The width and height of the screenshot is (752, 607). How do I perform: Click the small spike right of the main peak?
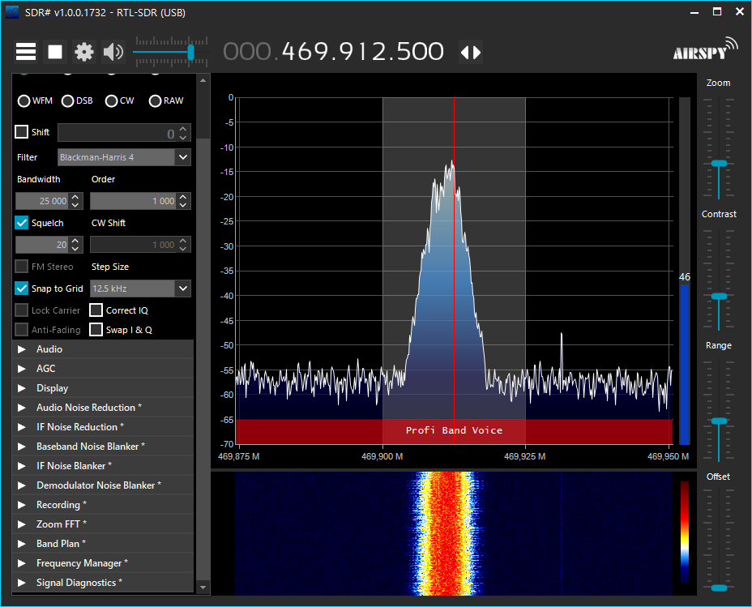561,353
